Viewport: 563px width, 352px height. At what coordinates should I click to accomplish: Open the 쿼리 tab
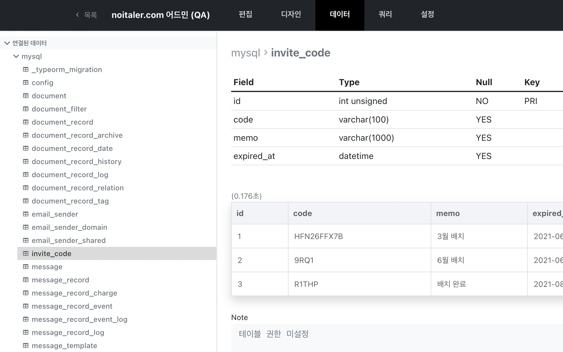point(385,15)
